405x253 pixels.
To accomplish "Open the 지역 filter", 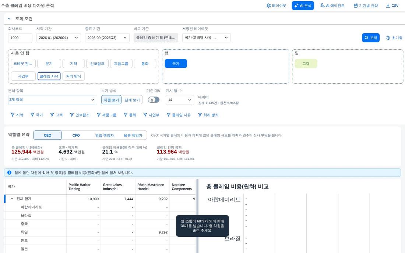I will point(17,115).
